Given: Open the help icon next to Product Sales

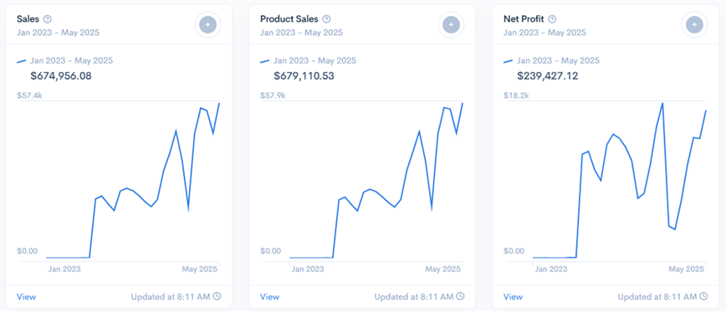Looking at the screenshot, I should [326, 19].
